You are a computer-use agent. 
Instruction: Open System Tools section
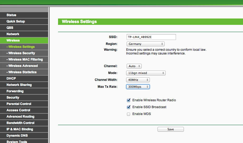(x=24, y=141)
